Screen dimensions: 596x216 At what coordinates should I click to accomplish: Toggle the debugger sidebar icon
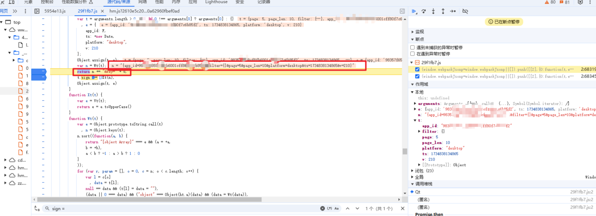402,11
